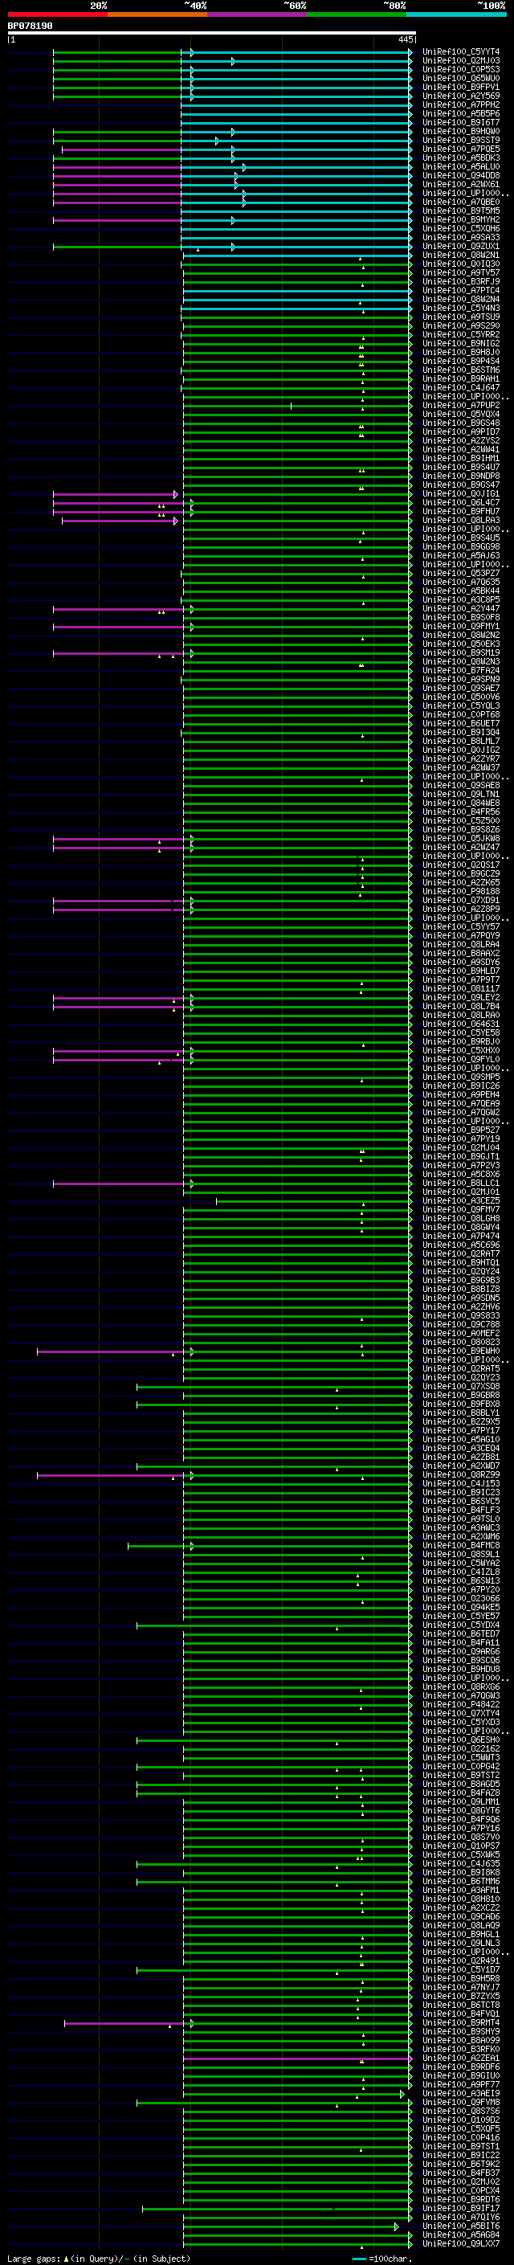Choose the UniRef100_A5ALU0 row label
Screen dimensions: 514x2265
click(461, 167)
